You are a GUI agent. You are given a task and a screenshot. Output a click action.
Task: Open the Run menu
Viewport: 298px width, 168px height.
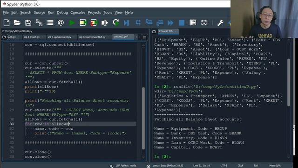click(x=51, y=13)
